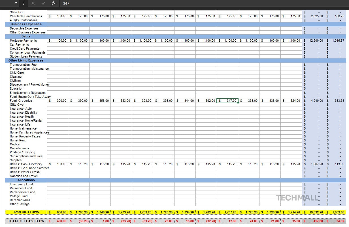Click the confirm checkmark icon in formula bar

[43, 3]
